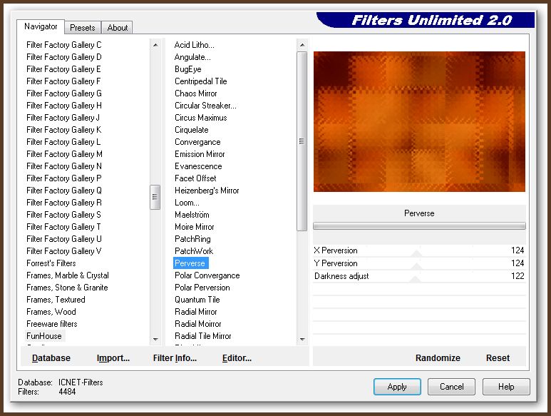Select the Emission Mirror filter
The height and width of the screenshot is (416, 551).
click(200, 154)
